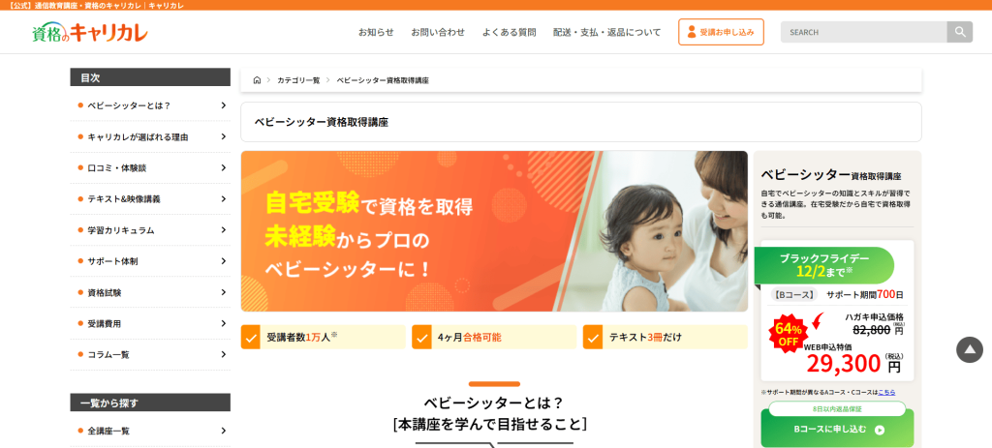Viewport: 992px width, 448px height.
Task: Expand ベビーシッターとは？ chevron in sidebar
Action: click(x=224, y=105)
